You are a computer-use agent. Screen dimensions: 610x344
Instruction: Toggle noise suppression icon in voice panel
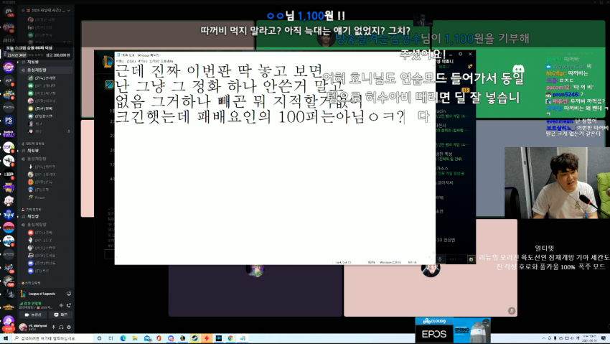pos(61,305)
